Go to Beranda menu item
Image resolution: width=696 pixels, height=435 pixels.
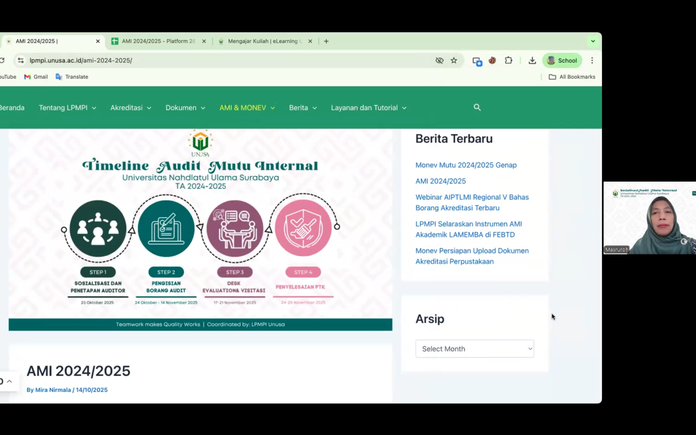point(12,108)
